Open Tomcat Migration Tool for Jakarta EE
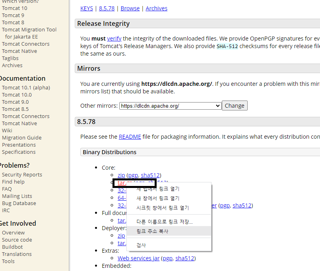Image resolution: width=320 pixels, height=271 pixels. pyautogui.click(x=29, y=33)
